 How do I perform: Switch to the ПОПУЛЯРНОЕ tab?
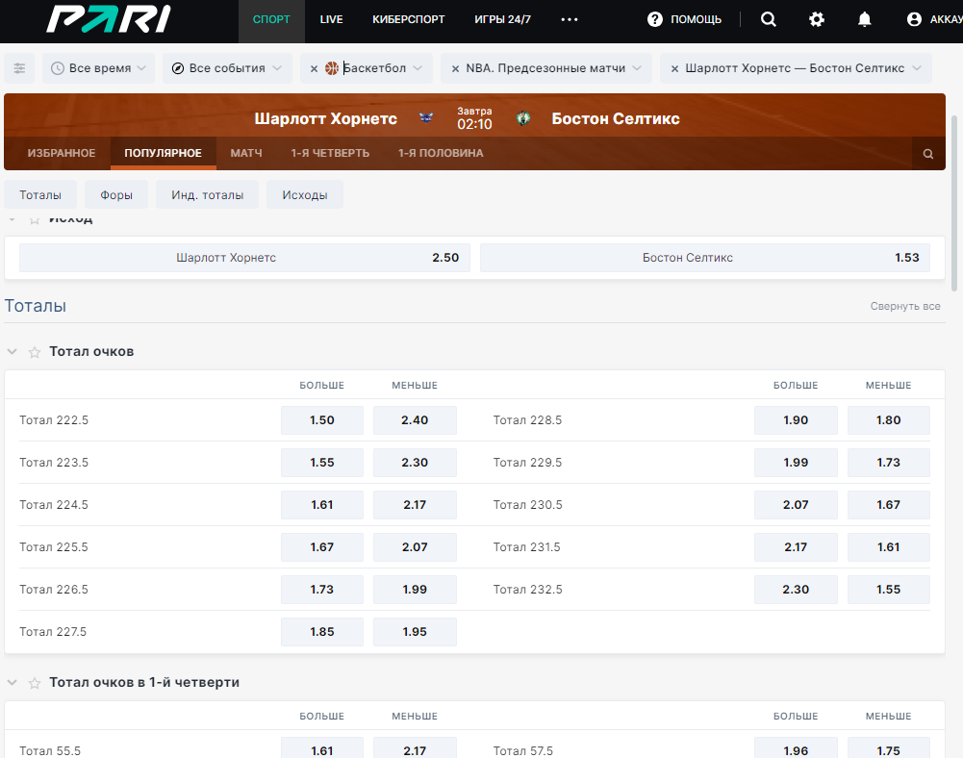(163, 153)
